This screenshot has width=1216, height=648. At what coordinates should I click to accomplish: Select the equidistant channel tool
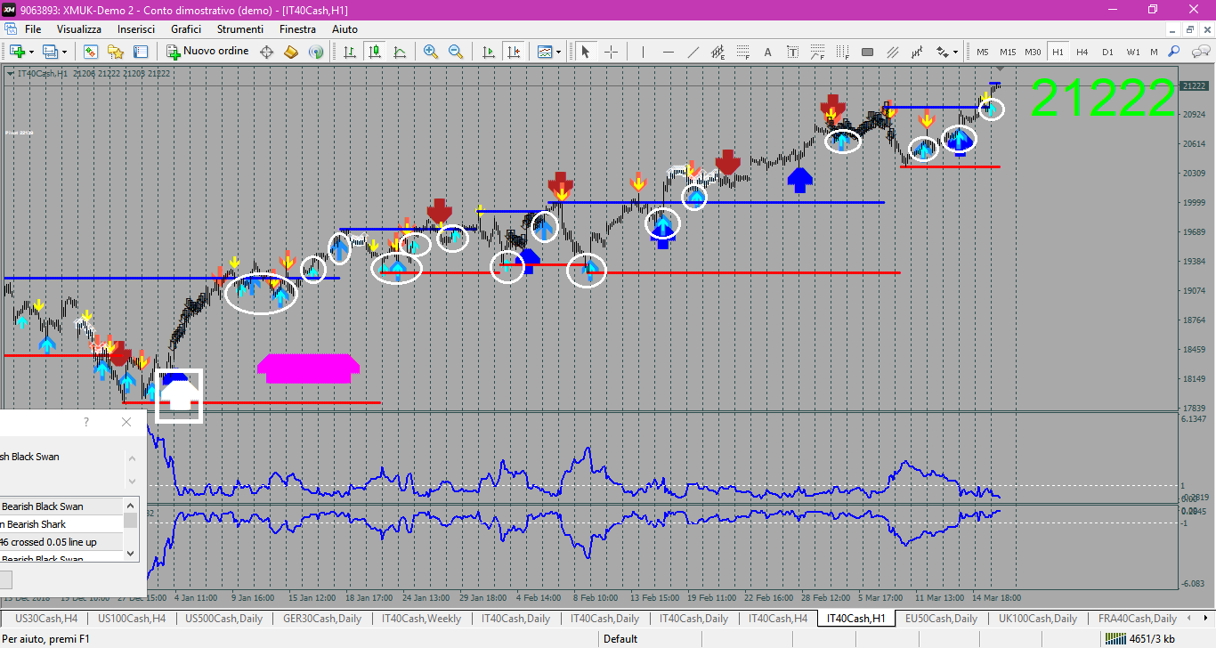click(x=717, y=52)
